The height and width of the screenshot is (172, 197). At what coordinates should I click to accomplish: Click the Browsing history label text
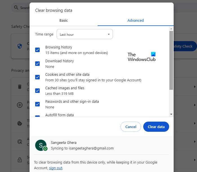(59, 47)
